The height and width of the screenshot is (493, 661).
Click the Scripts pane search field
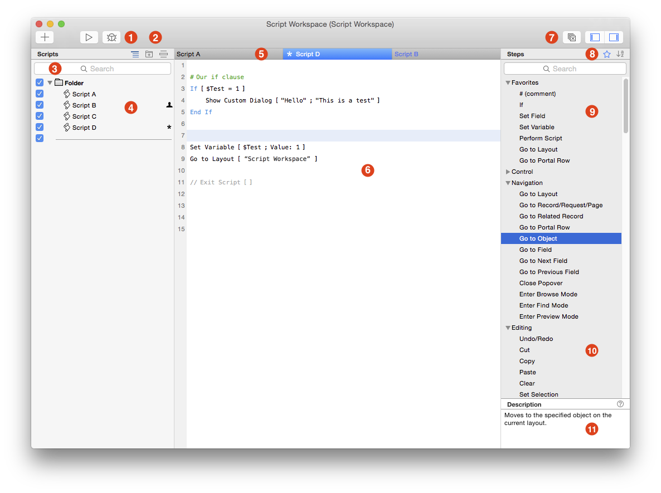[x=103, y=69]
